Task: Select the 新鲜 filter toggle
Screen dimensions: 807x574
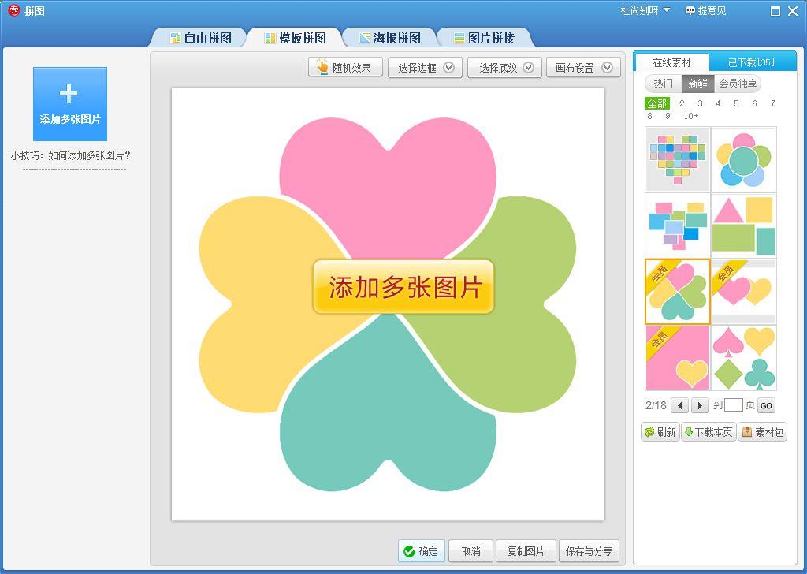Action: pyautogui.click(x=697, y=84)
